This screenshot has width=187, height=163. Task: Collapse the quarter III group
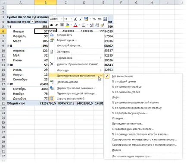pos(8,65)
